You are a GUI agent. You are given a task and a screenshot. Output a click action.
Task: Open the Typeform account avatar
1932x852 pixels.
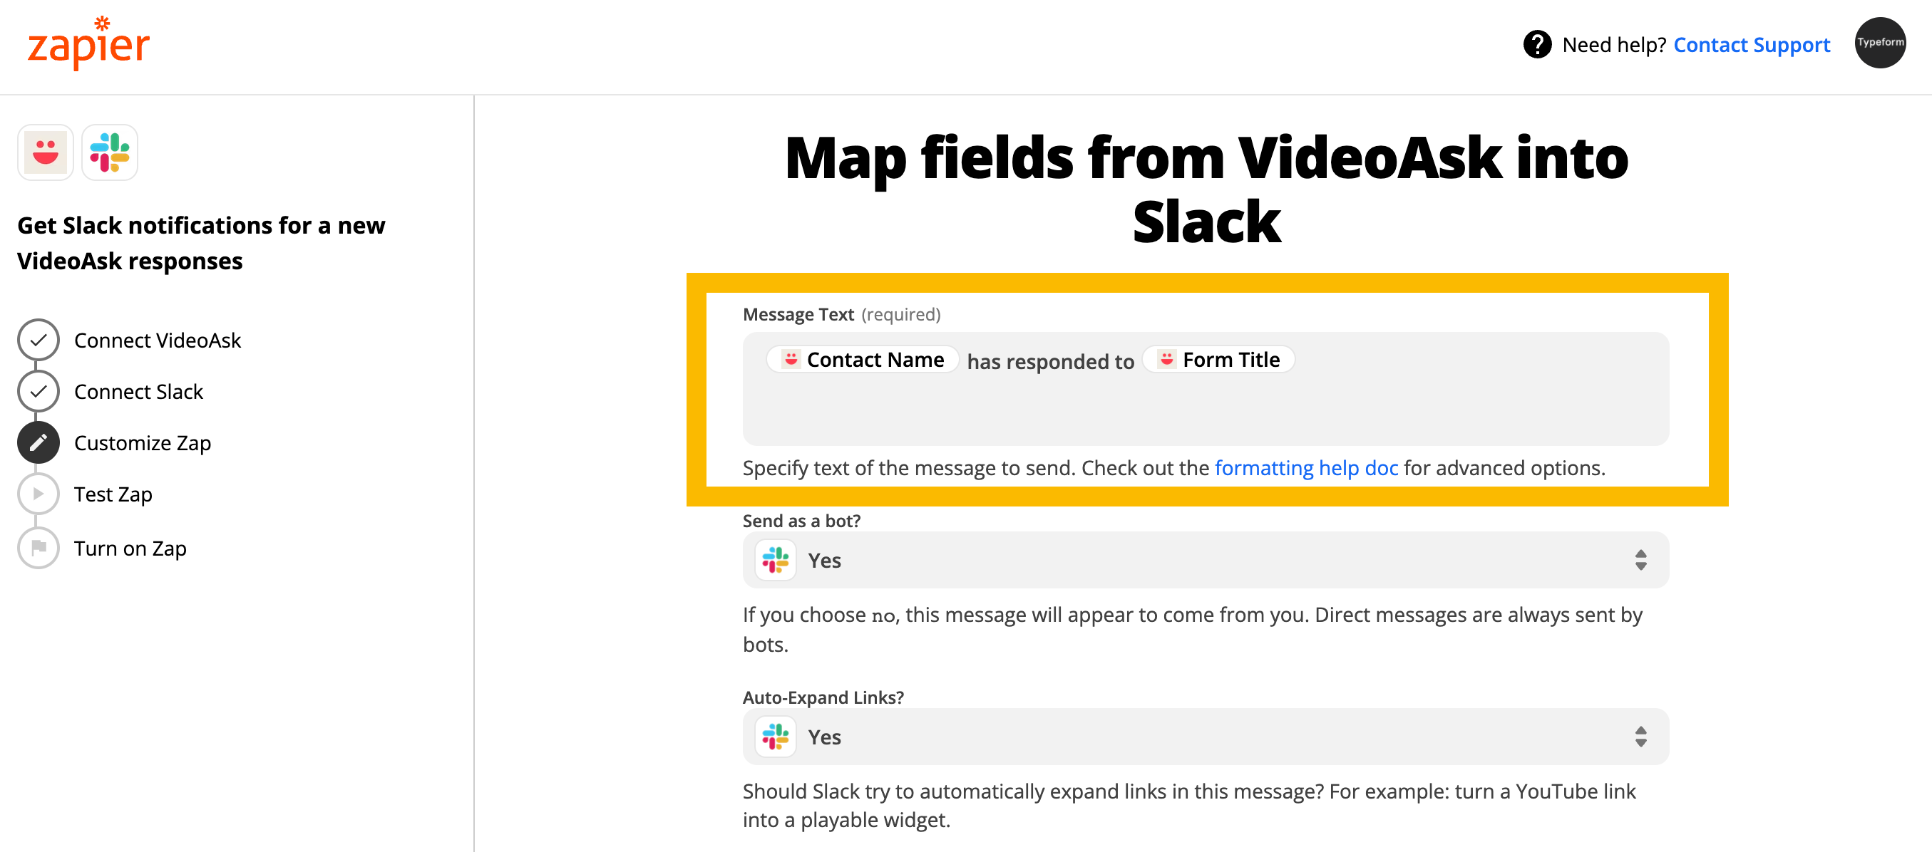coord(1879,43)
